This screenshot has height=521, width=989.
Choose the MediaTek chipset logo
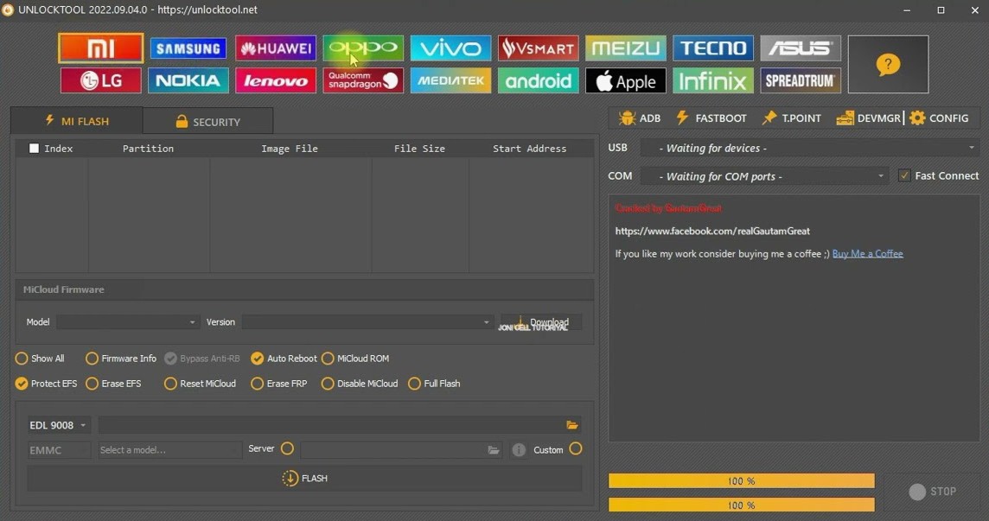click(450, 80)
